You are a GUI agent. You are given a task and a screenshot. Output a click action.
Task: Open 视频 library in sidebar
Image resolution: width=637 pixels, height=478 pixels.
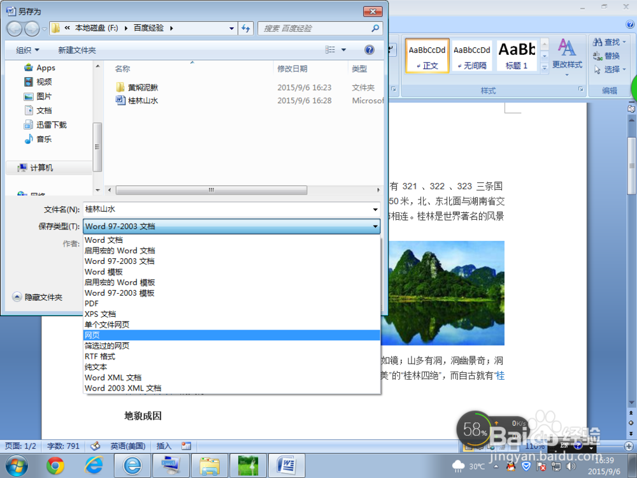pyautogui.click(x=38, y=82)
